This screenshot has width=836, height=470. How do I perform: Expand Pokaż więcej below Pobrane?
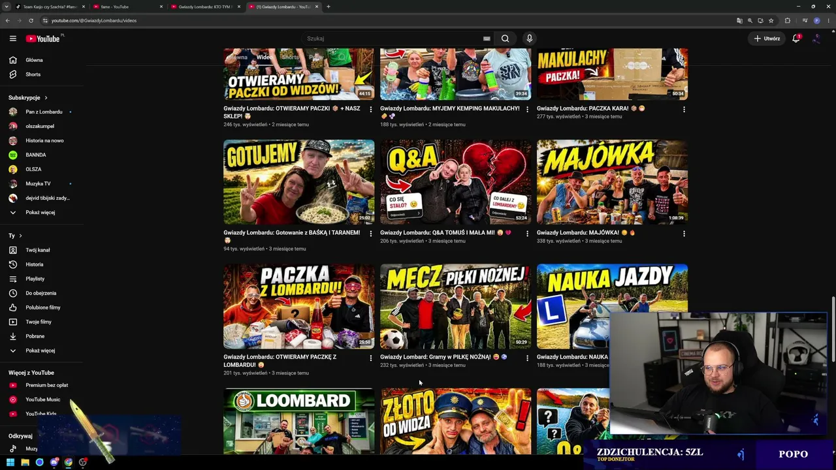(x=42, y=351)
